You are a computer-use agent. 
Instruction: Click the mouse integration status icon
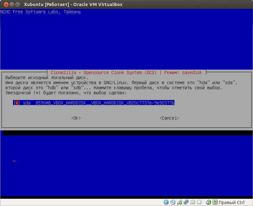[x=209, y=202]
